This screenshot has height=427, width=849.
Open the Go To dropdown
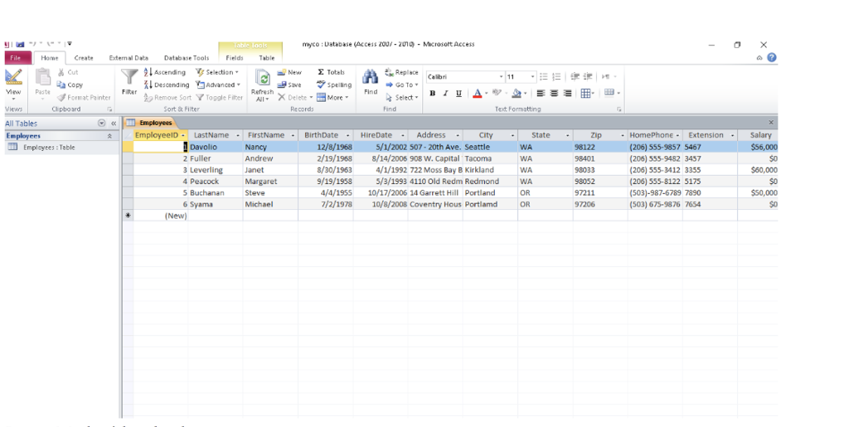click(x=402, y=85)
